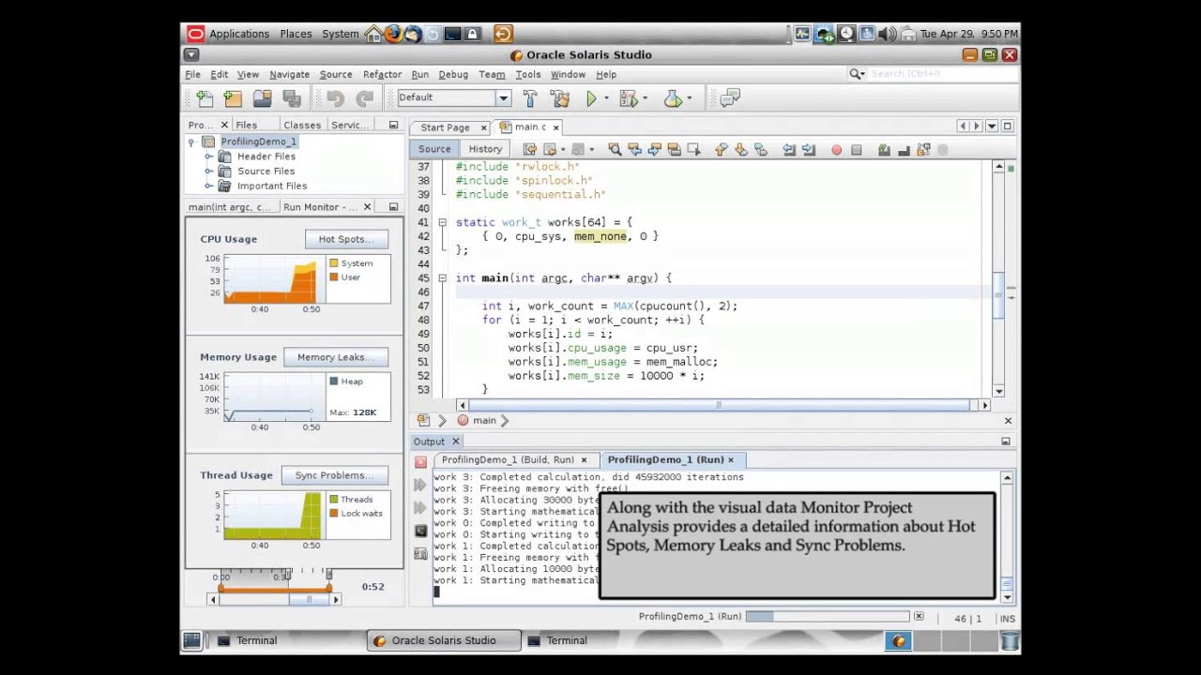Click the Build Project hammer icon
This screenshot has width=1201, height=675.
coord(530,98)
